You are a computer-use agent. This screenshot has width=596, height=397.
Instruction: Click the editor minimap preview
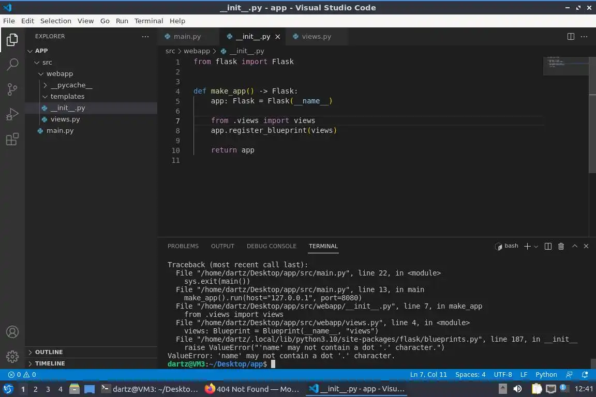565,66
